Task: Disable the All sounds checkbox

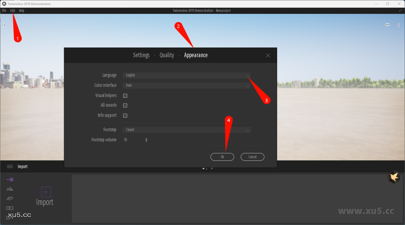Action: click(125, 105)
